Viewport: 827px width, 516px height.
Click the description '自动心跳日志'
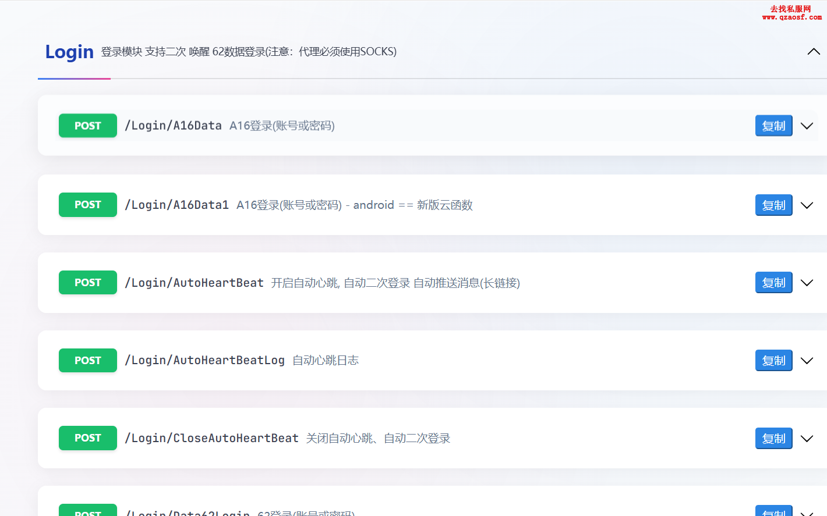(326, 361)
